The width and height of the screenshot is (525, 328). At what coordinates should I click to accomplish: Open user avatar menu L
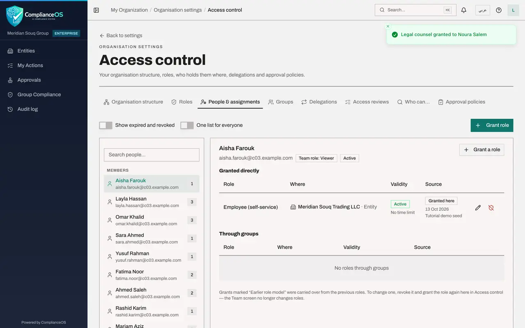514,10
